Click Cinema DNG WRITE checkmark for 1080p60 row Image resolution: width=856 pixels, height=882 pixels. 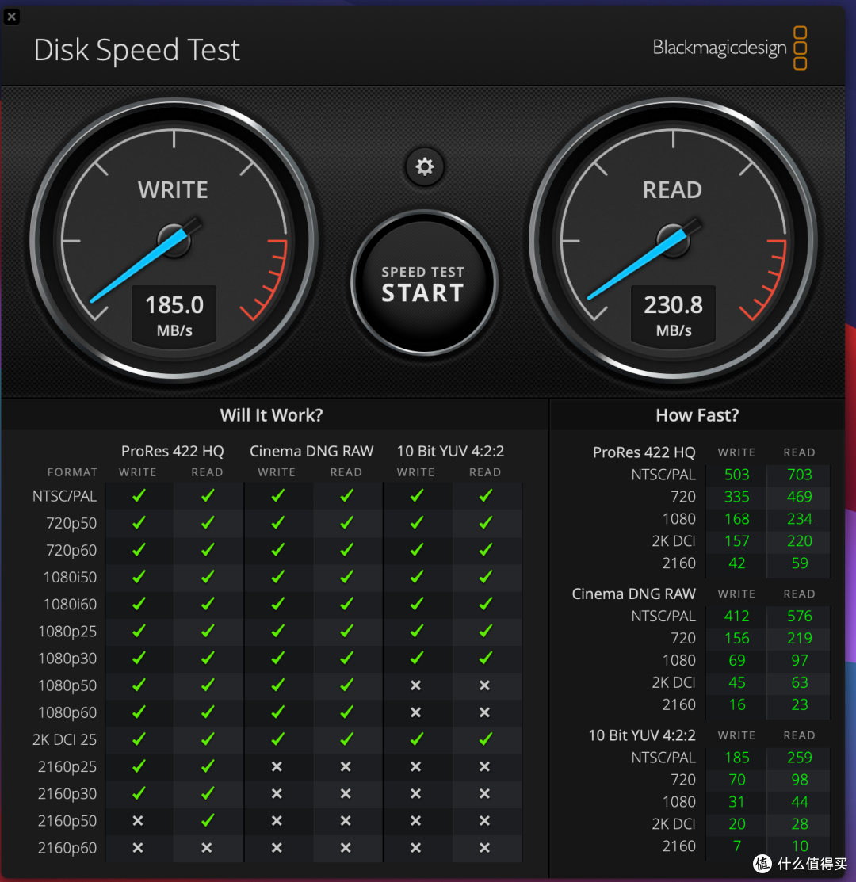point(277,712)
